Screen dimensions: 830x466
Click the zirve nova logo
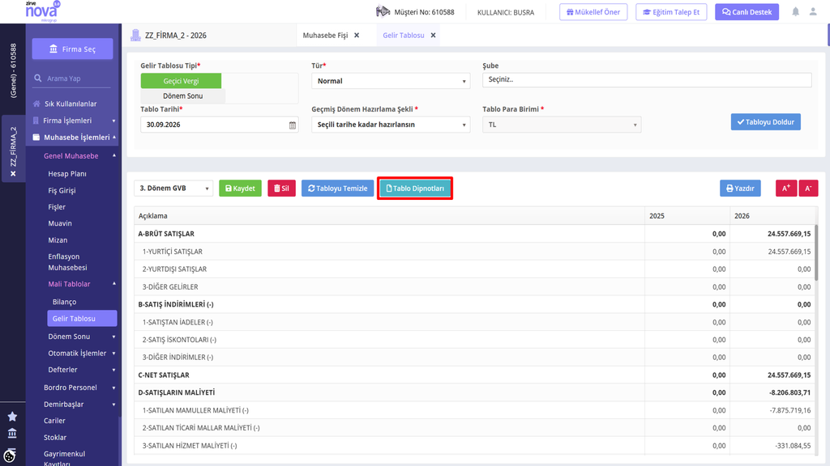pyautogui.click(x=42, y=11)
